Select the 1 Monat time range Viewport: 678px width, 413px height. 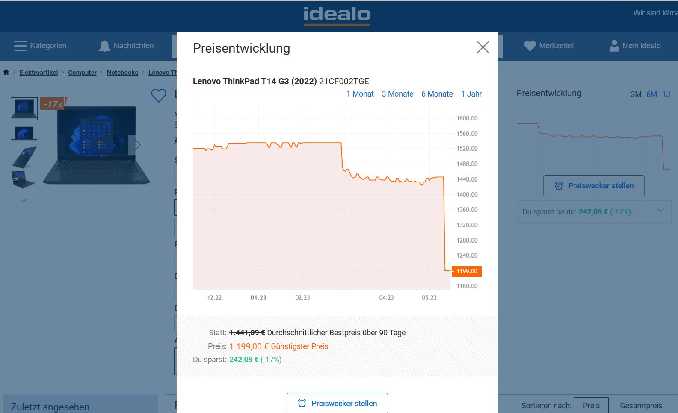pyautogui.click(x=360, y=94)
